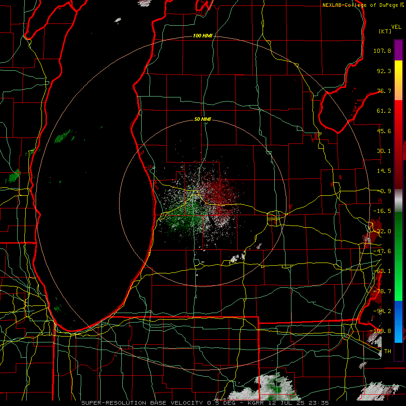Click the 45.6 velocity scale value
Viewport: 406px width, 406px height.
coord(384,131)
